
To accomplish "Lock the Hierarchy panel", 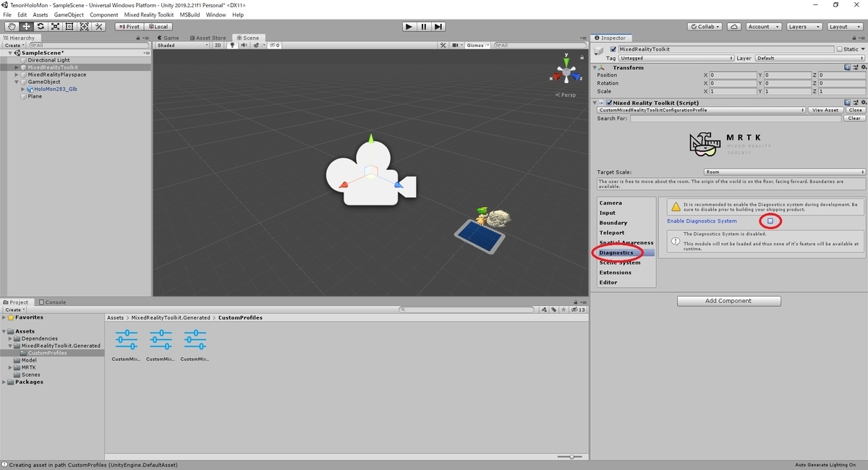I will click(138, 38).
